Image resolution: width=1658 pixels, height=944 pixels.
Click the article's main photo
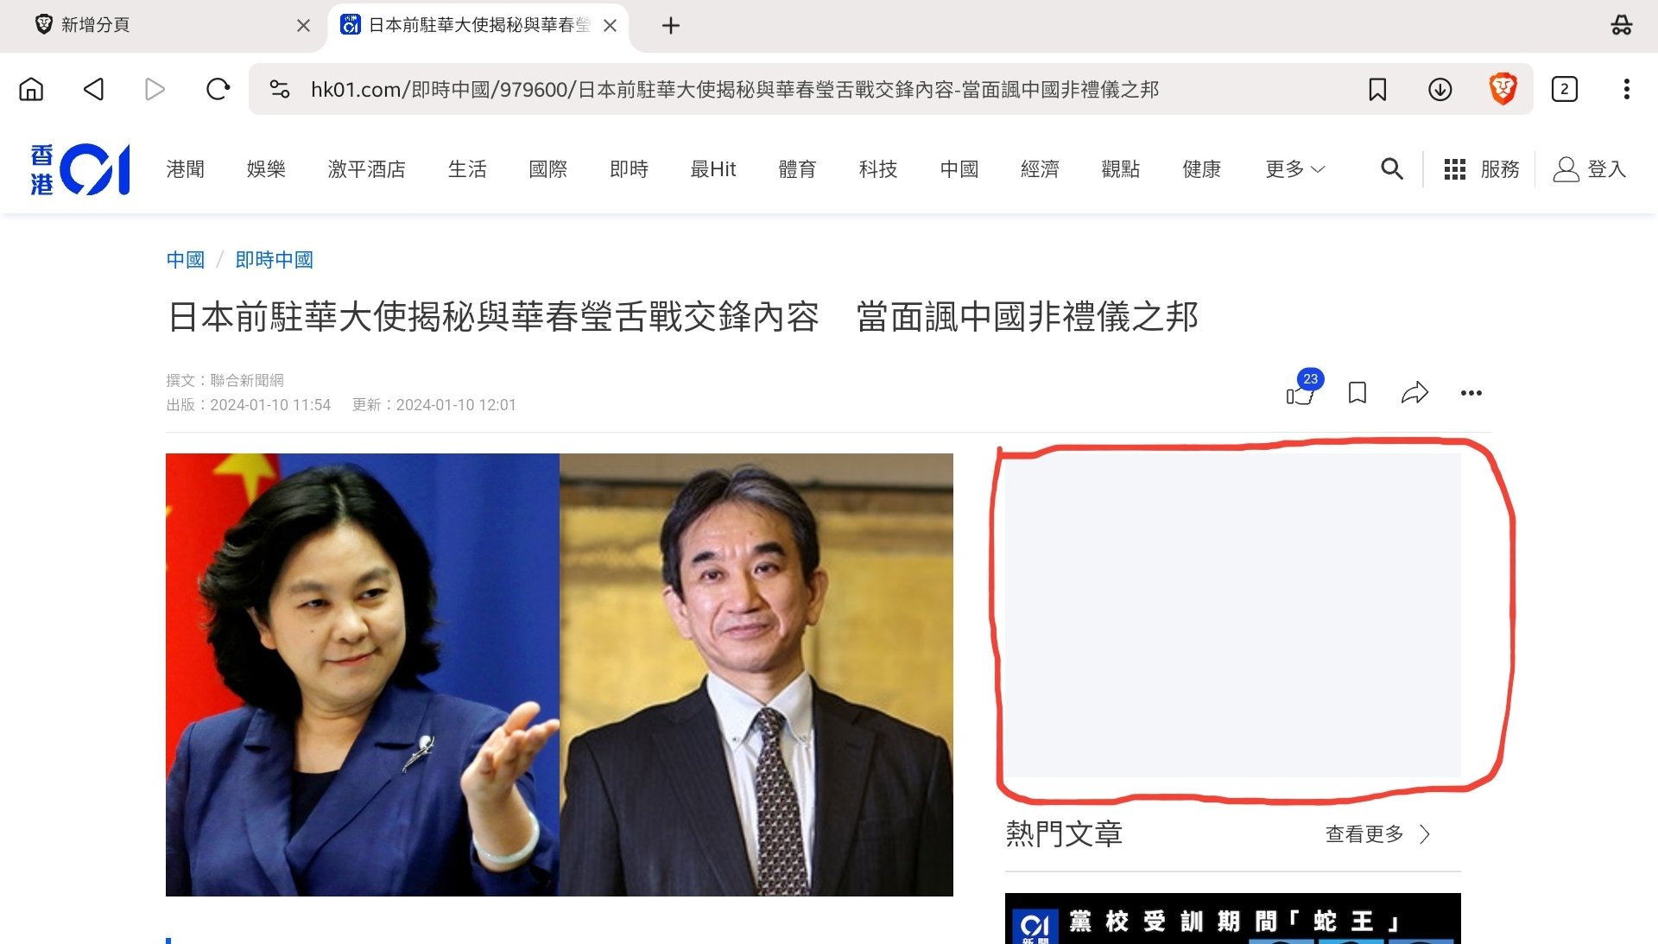(x=559, y=674)
